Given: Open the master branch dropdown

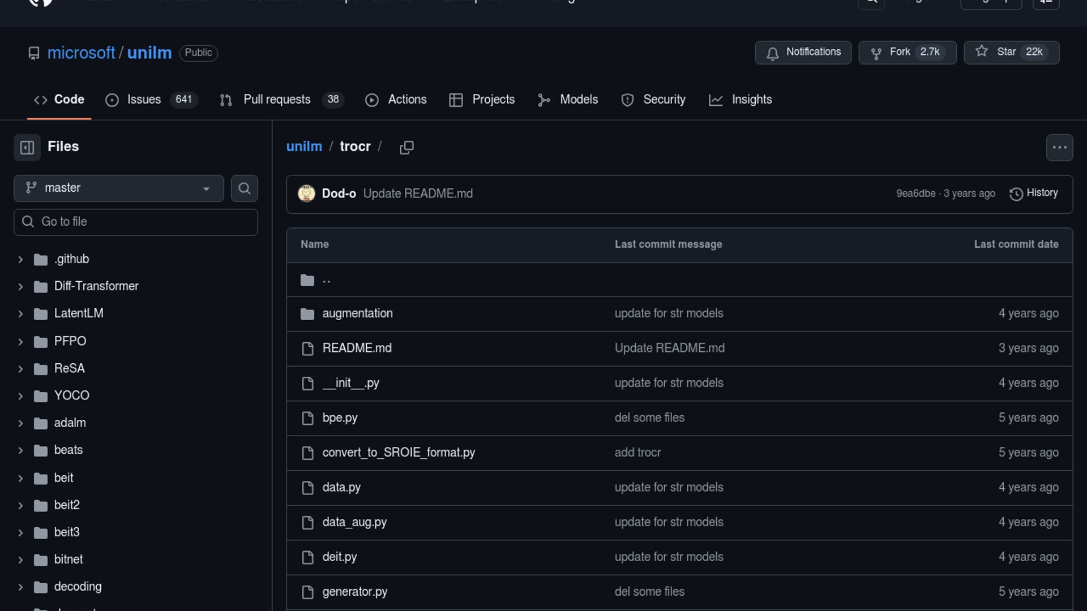Looking at the screenshot, I should (x=118, y=188).
